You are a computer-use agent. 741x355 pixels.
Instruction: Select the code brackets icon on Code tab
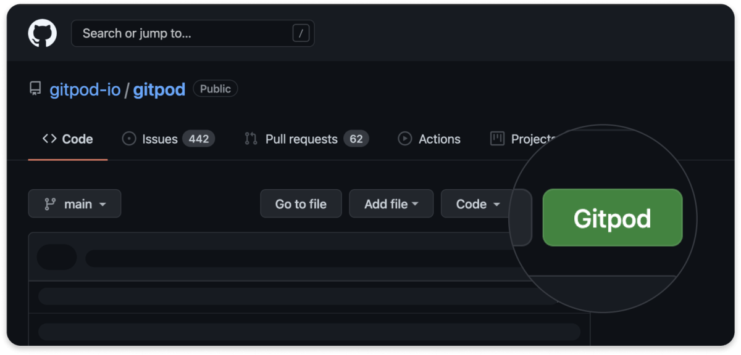49,139
